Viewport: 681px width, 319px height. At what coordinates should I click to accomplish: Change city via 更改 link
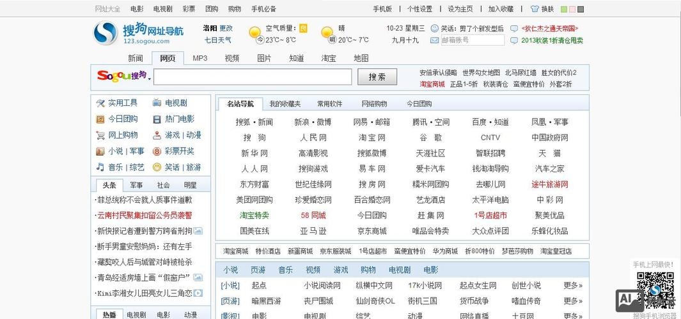pyautogui.click(x=226, y=28)
